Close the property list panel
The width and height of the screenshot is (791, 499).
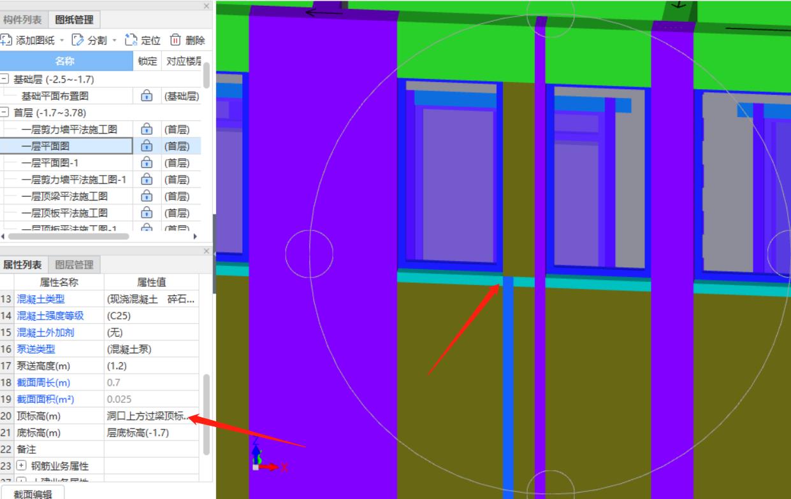pos(207,251)
